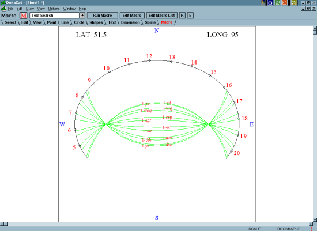Viewport: 317px width, 231px height.
Task: Open the Edit menu
Action: [x=20, y=9]
